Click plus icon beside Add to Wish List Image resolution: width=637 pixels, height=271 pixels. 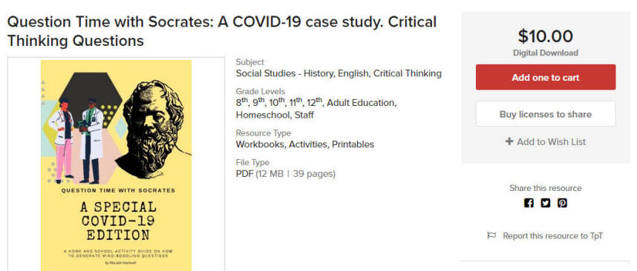click(x=509, y=141)
